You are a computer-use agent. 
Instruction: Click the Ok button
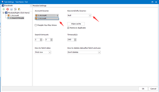coord(143,89)
